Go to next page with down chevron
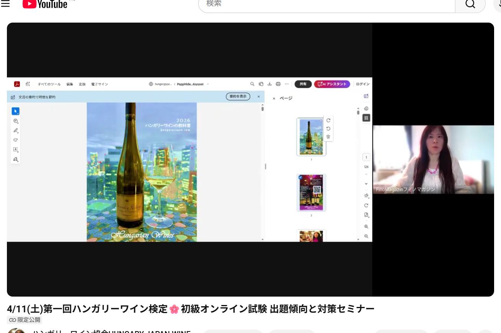The width and height of the screenshot is (501, 333). tap(366, 184)
